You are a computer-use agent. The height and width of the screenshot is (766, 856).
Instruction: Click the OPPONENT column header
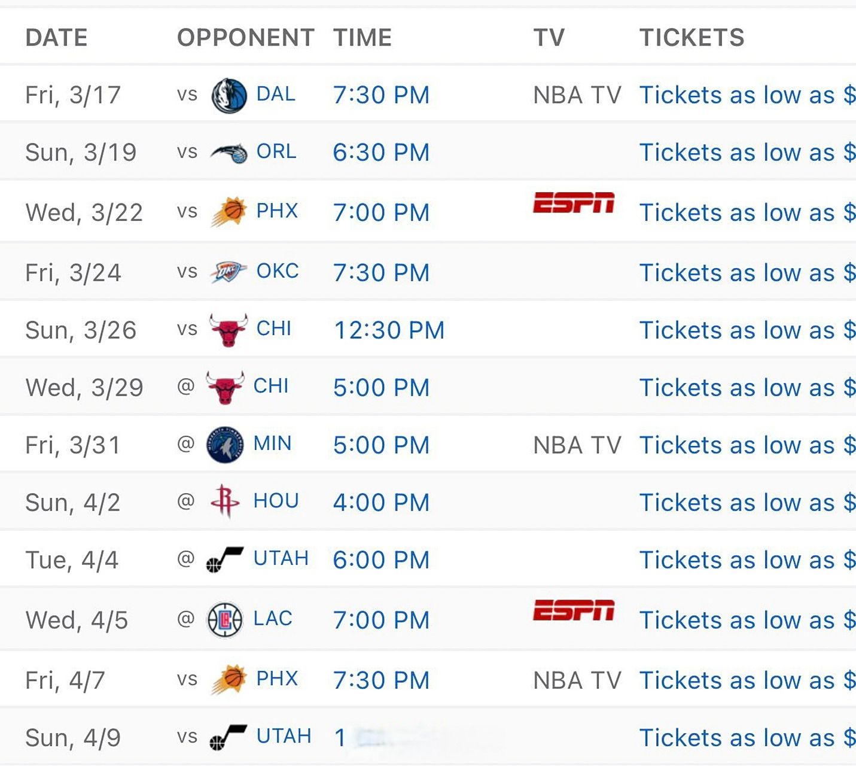(245, 38)
